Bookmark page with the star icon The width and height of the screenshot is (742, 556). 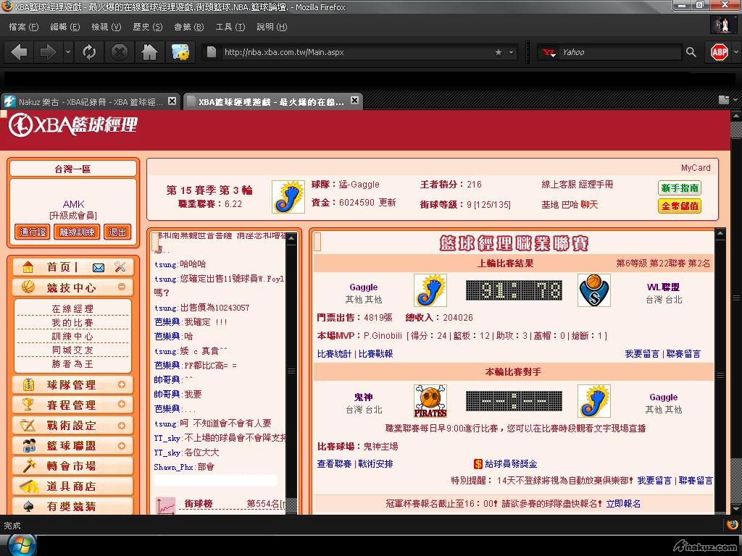498,52
